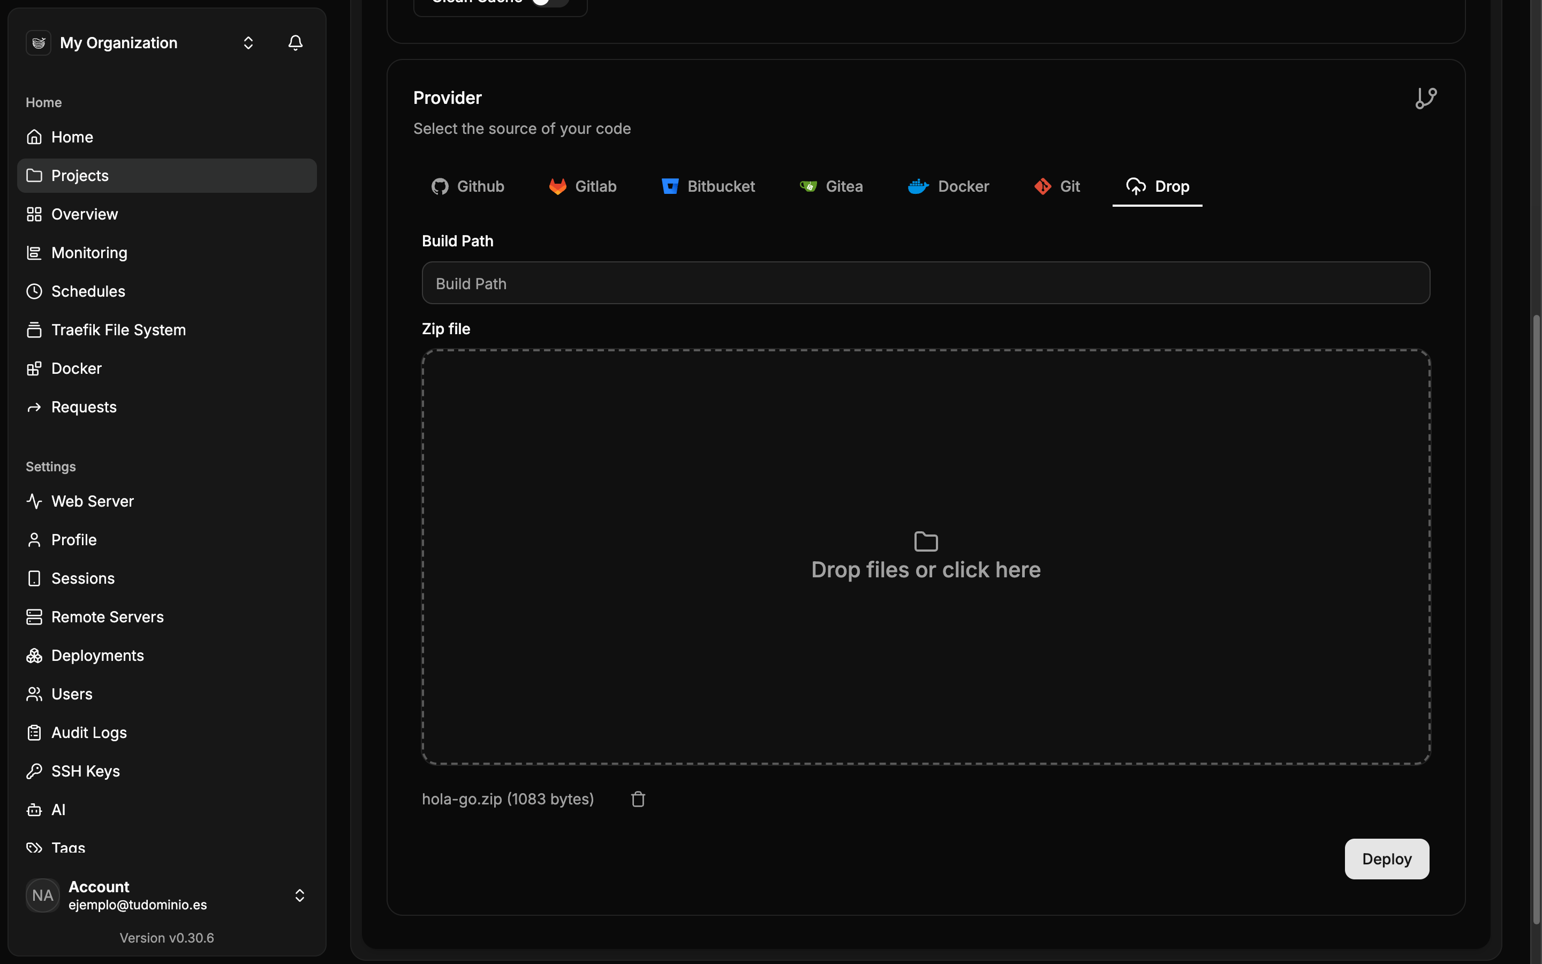Screen dimensions: 1542x964
Task: Click the hola-go.zip (1083 bytes) label
Action: pyautogui.click(x=508, y=799)
